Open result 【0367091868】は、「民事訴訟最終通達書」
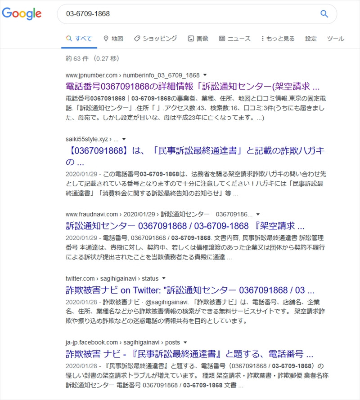The image size is (360, 400). point(195,156)
